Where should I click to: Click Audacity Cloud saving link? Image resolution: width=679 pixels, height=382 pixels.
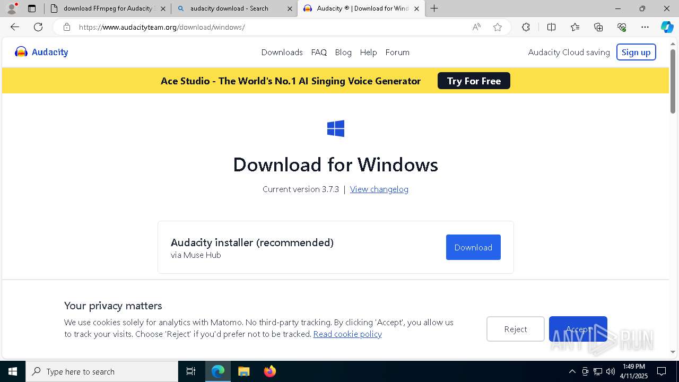(569, 52)
